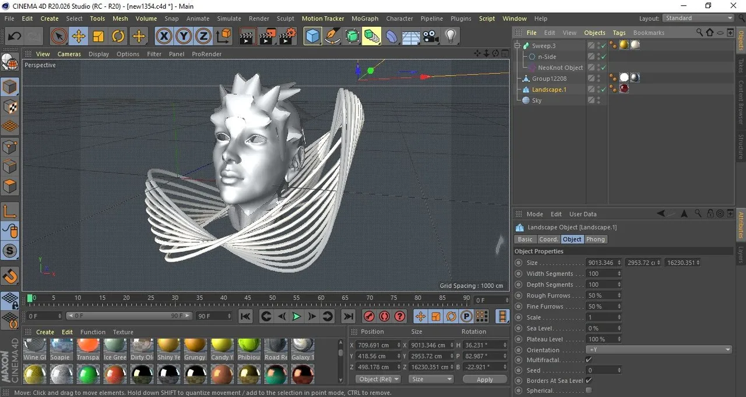Open the Subdivision Surface generator icon
This screenshot has width=746, height=397.
(352, 37)
